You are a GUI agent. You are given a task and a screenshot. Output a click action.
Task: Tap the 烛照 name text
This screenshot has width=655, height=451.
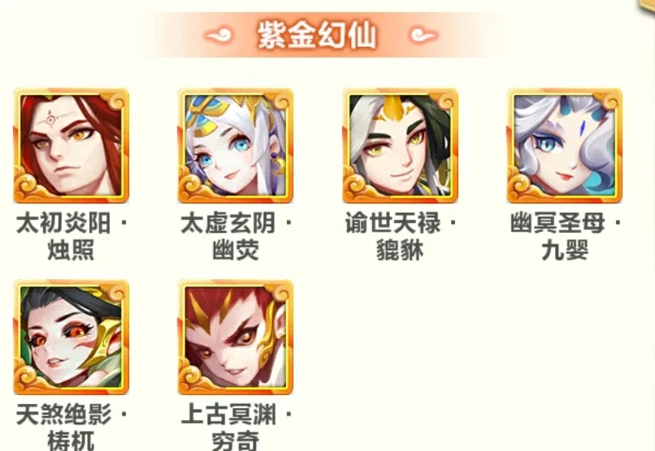71,250
